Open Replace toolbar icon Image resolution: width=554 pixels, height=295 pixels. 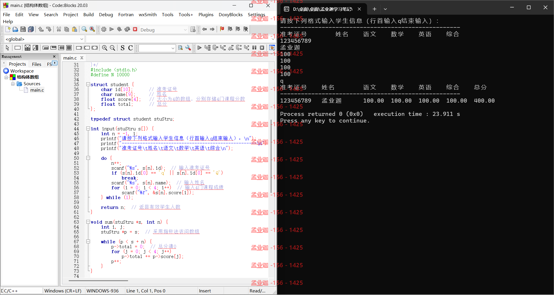[x=92, y=29]
